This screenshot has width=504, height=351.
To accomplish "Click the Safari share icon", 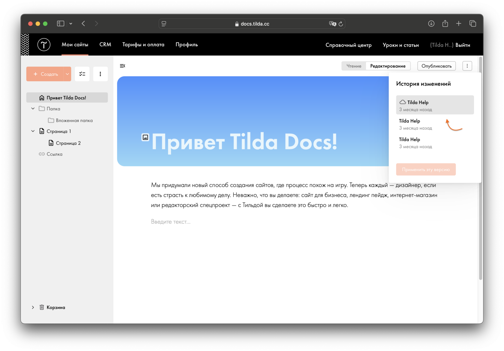I will click(445, 23).
